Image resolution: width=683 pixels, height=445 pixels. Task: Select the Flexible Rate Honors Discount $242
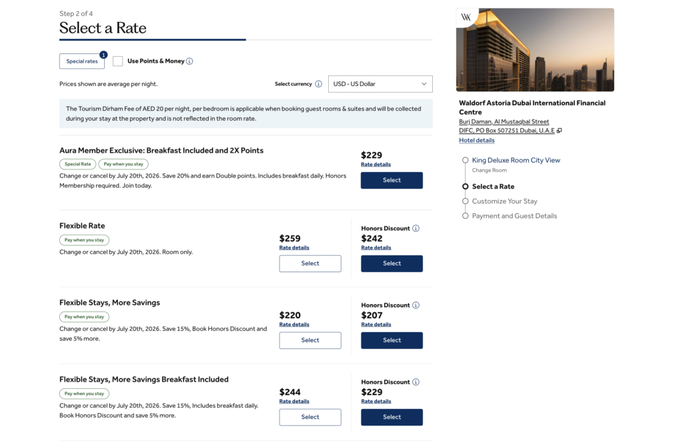[392, 264]
